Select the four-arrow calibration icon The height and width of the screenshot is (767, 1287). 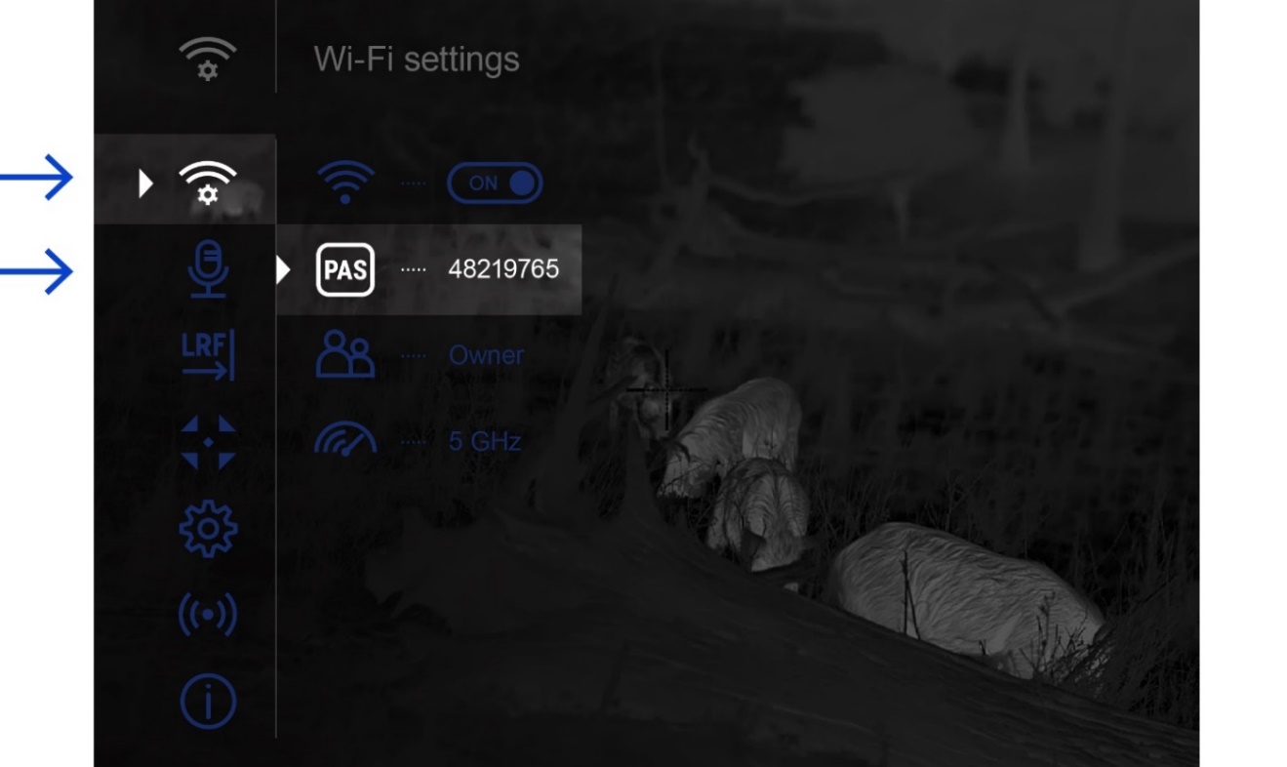click(208, 442)
